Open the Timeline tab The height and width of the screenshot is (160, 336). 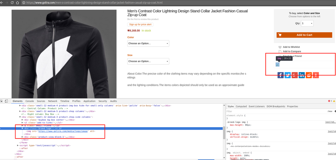pos(65,101)
